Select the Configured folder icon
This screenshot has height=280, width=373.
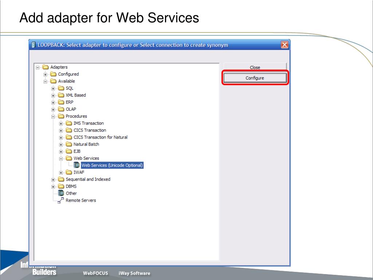pos(53,74)
